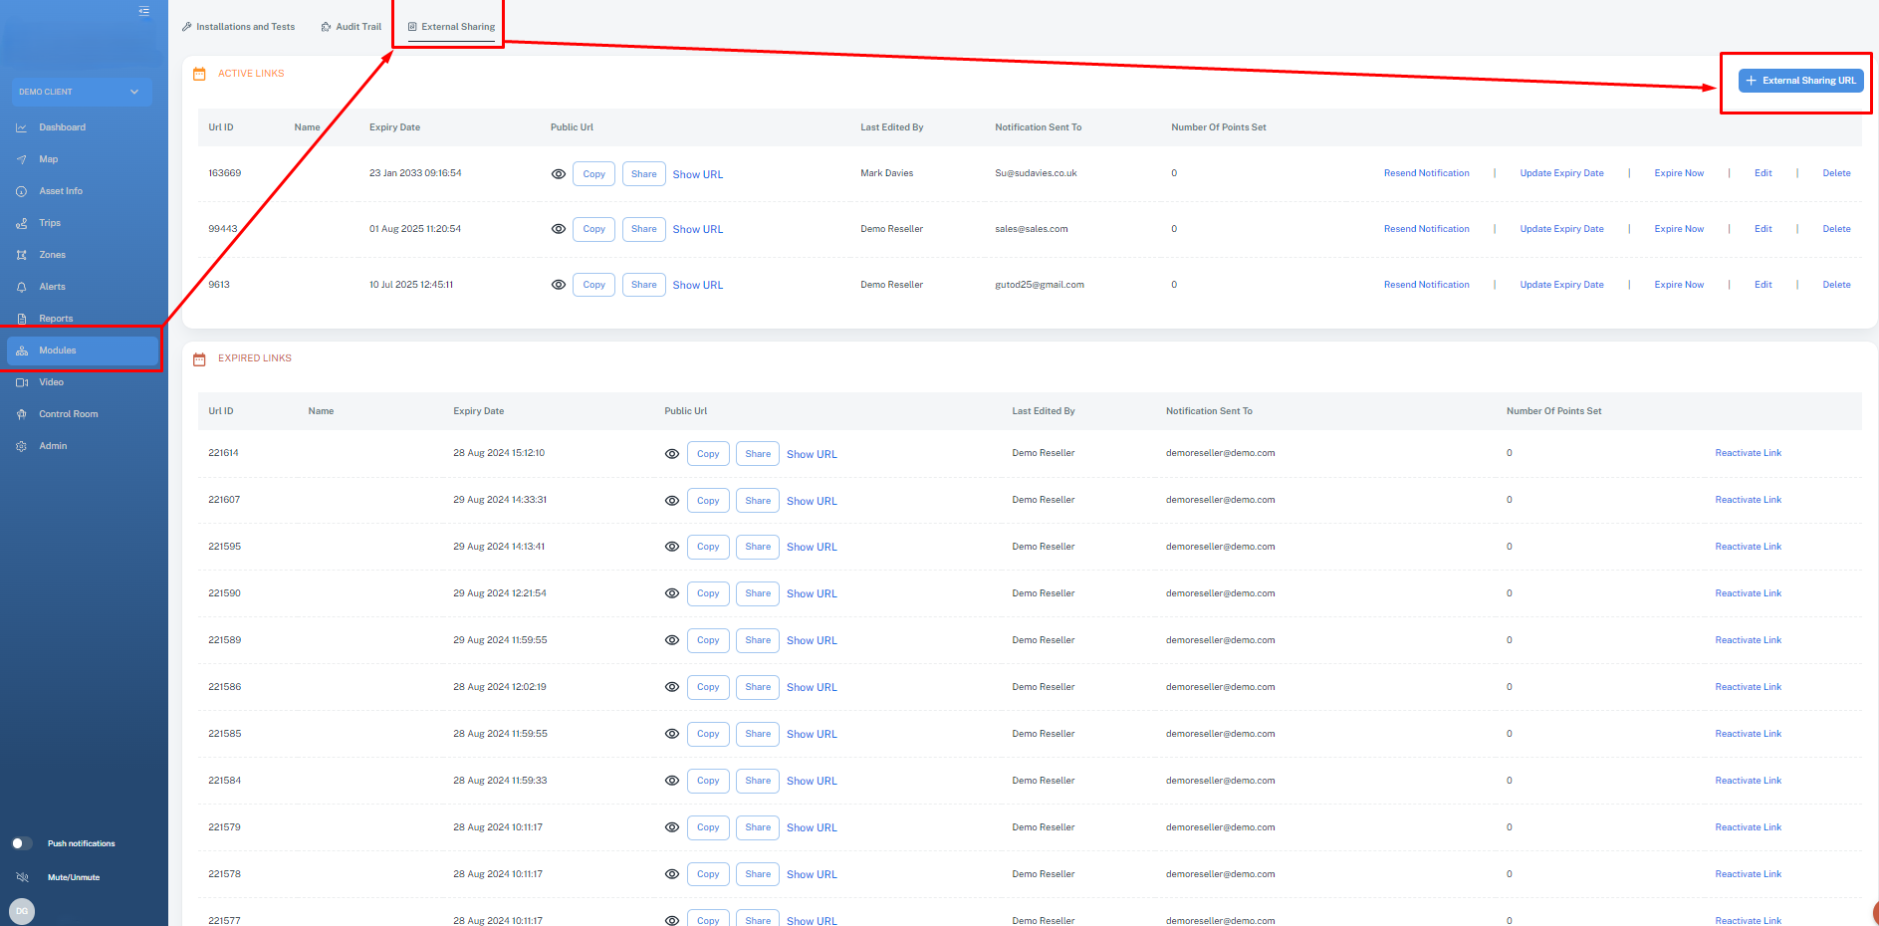Open the Admin section in sidebar

[53, 446]
